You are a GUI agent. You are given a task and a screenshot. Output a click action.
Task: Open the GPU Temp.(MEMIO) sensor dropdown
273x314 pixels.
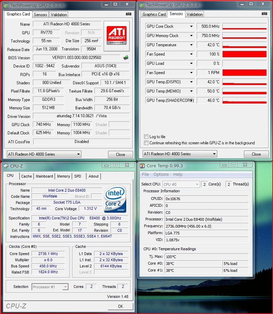(191, 91)
